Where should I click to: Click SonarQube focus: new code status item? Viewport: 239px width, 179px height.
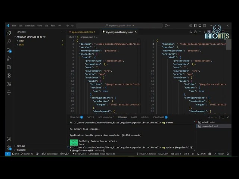[102, 154]
